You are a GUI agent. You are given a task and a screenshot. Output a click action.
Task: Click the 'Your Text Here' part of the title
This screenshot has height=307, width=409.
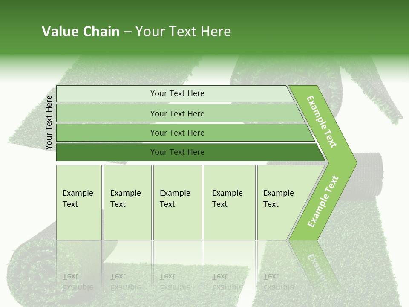point(183,32)
